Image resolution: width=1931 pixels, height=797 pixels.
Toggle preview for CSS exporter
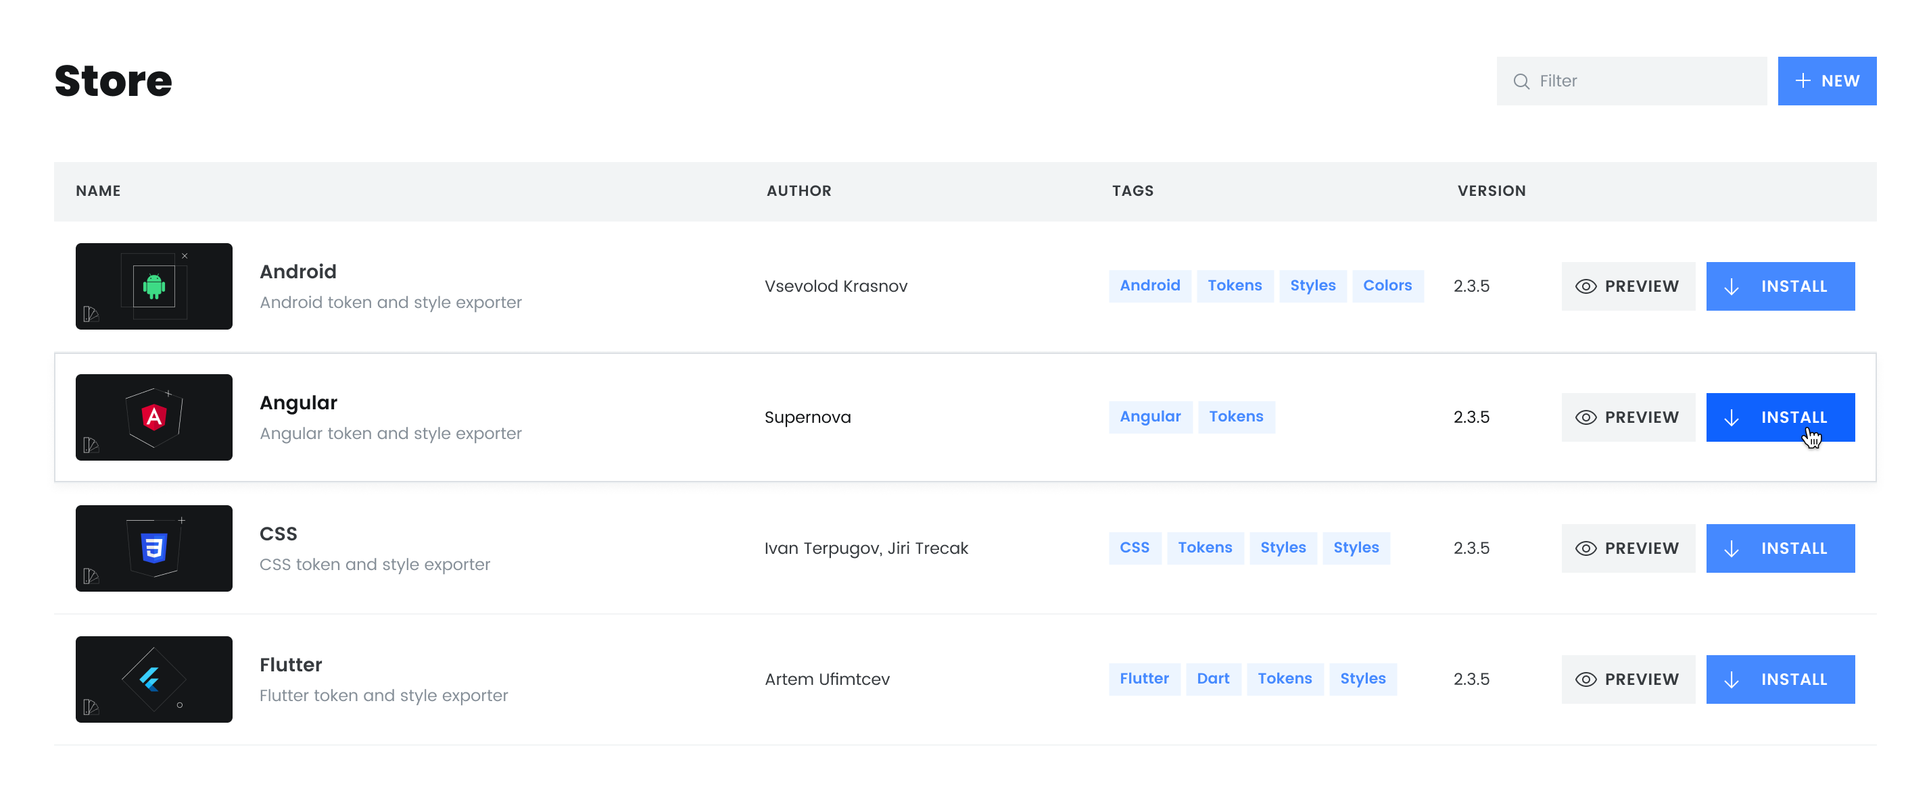1627,547
